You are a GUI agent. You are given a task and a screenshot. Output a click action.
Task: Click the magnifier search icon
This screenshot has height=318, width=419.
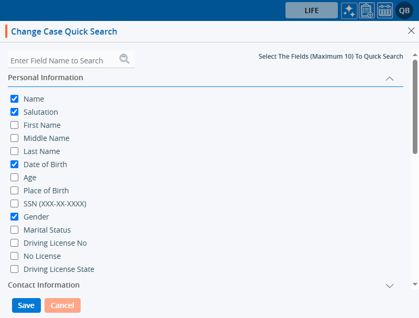124,59
